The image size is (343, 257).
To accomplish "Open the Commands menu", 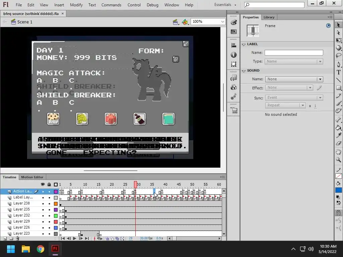I will click(111, 5).
